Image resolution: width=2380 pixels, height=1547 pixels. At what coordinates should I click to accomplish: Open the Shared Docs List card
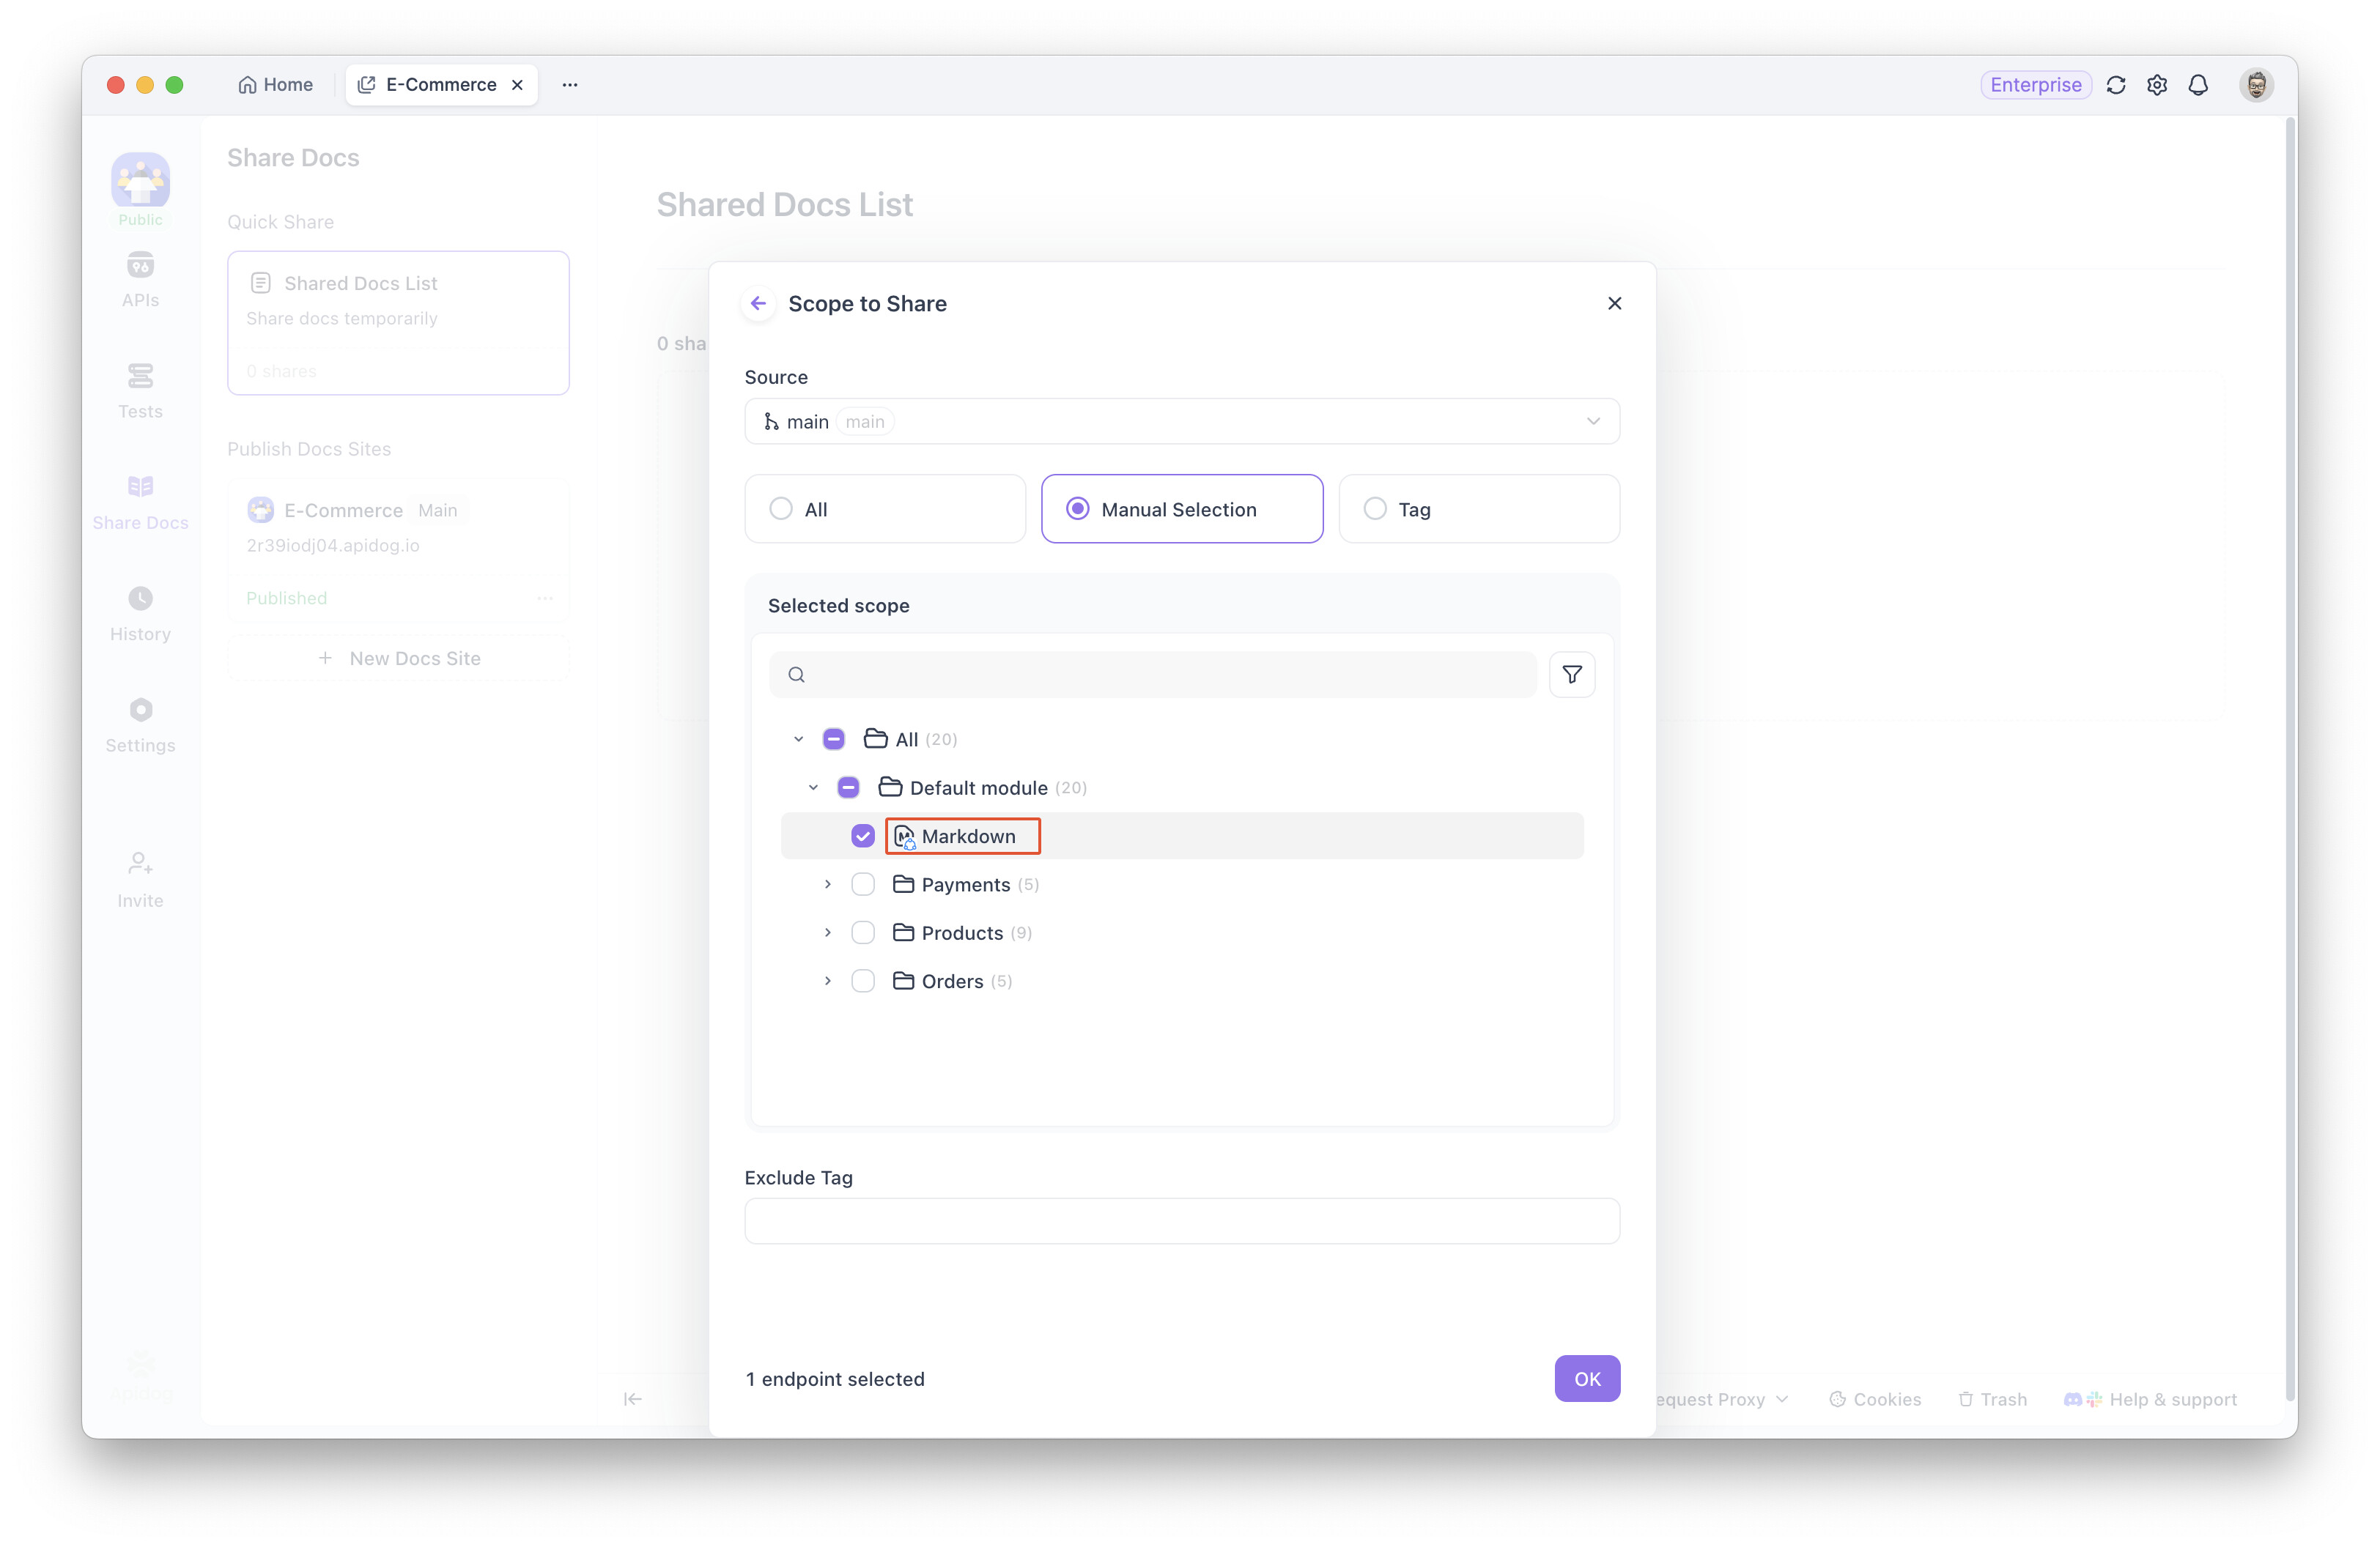tap(398, 322)
